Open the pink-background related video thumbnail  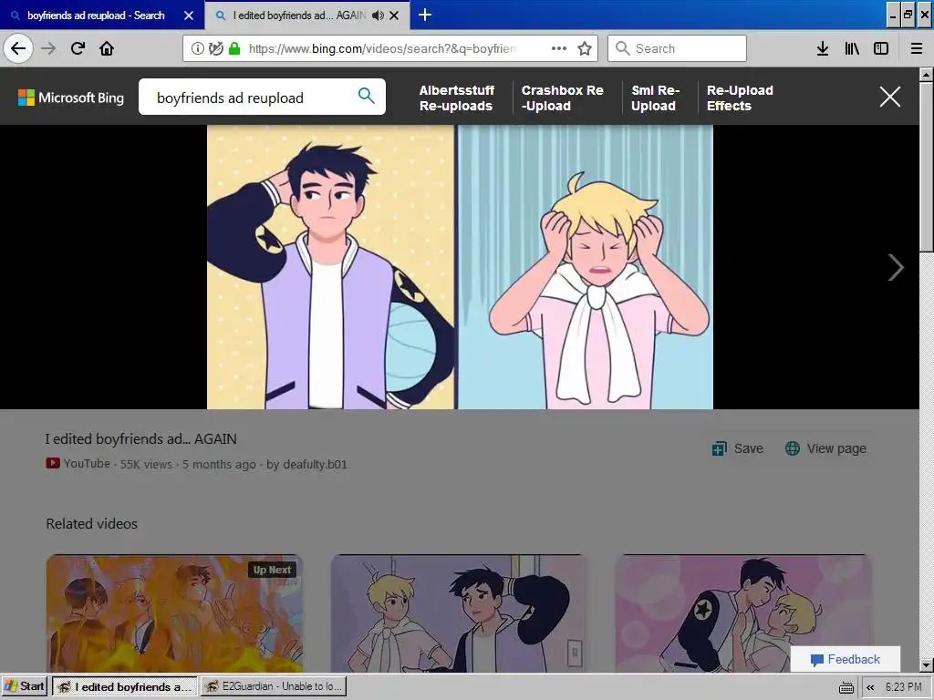click(x=743, y=613)
